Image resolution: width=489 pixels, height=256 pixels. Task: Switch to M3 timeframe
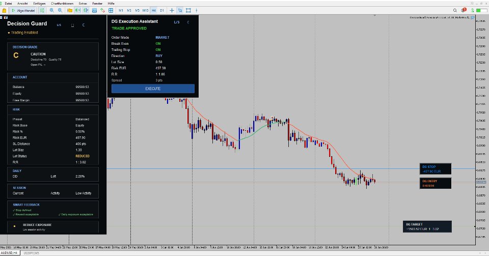pyautogui.click(x=129, y=10)
